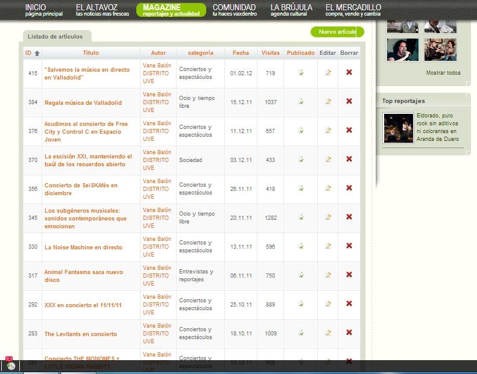This screenshot has height=374, width=477.
Task: Open LA BRÚJULA agenda cultural
Action: tap(291, 10)
